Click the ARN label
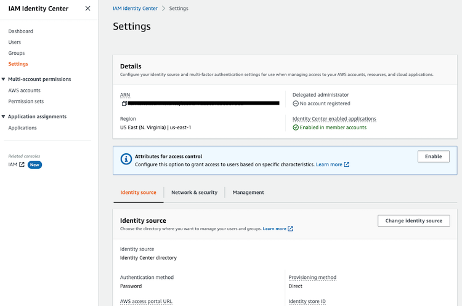Image resolution: width=462 pixels, height=306 pixels. point(125,95)
